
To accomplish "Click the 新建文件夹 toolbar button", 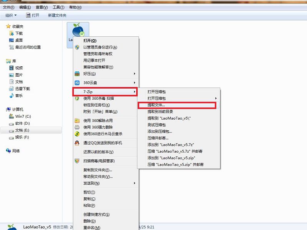I will 57,15.
